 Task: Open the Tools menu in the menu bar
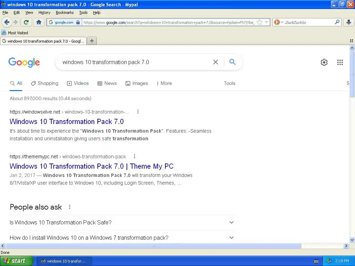[x=83, y=12]
